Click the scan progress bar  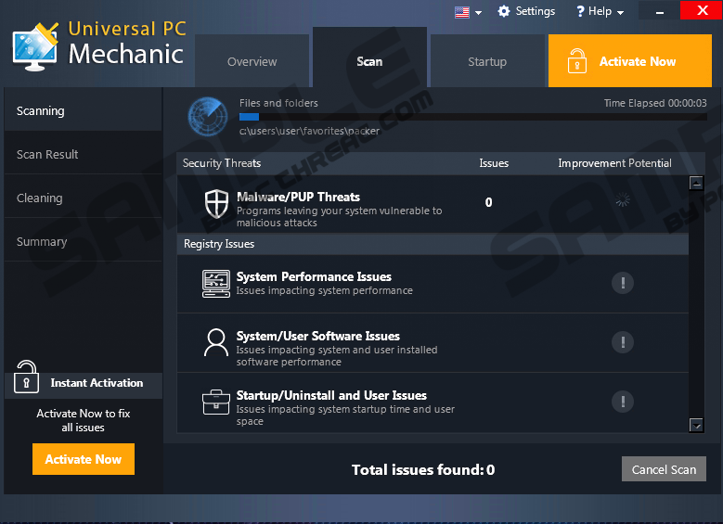pos(472,117)
